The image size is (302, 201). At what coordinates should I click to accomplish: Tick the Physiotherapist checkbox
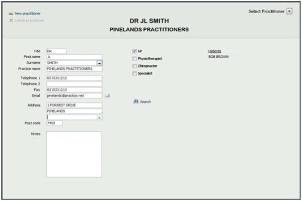tap(134, 59)
